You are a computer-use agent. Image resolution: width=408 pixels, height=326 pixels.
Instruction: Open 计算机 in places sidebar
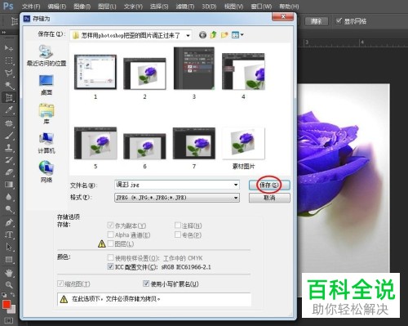47,143
